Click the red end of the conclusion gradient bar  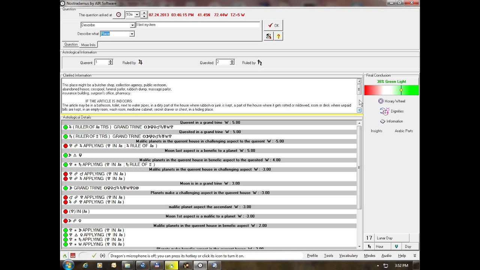click(x=368, y=90)
